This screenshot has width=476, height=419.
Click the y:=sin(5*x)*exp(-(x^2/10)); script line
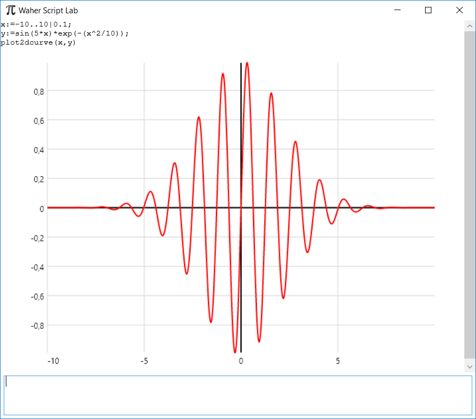64,33
